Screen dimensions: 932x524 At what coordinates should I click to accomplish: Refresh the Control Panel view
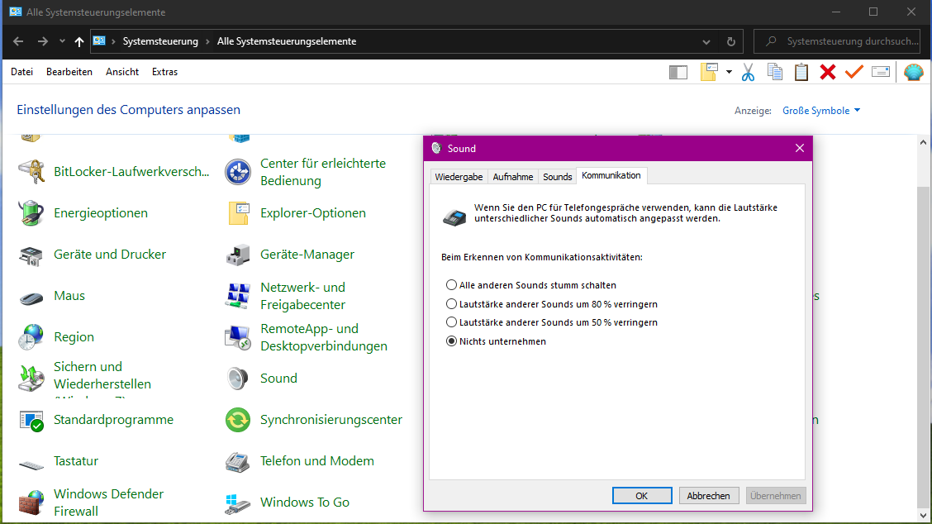(x=731, y=41)
